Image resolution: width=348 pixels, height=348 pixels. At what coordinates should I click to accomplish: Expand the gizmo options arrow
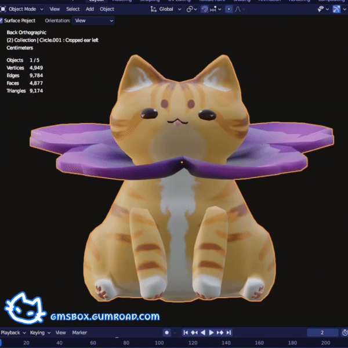click(345, 9)
